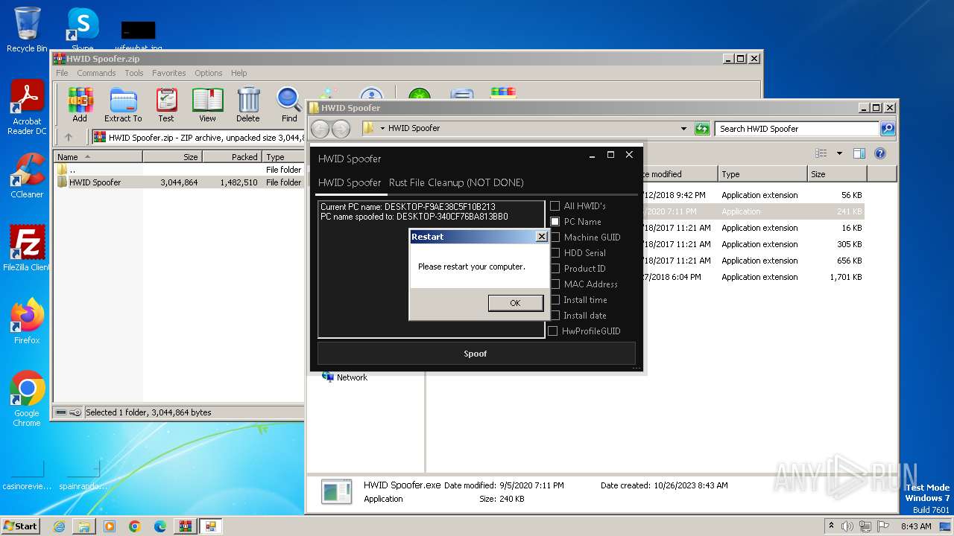Image resolution: width=954 pixels, height=536 pixels.
Task: Open Explorer view options dropdown arrow
Action: tap(839, 153)
